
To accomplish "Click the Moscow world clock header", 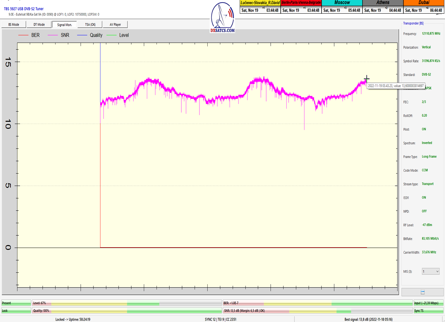I will tap(342, 3).
